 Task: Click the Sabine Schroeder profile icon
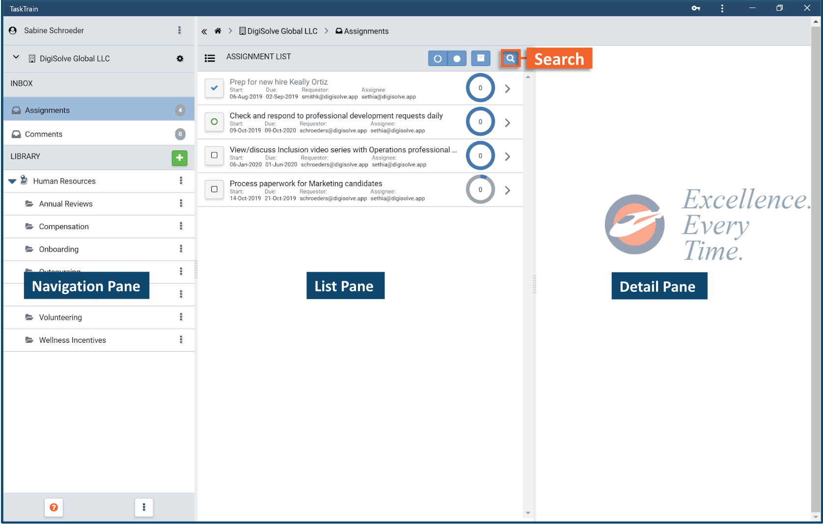tap(13, 30)
